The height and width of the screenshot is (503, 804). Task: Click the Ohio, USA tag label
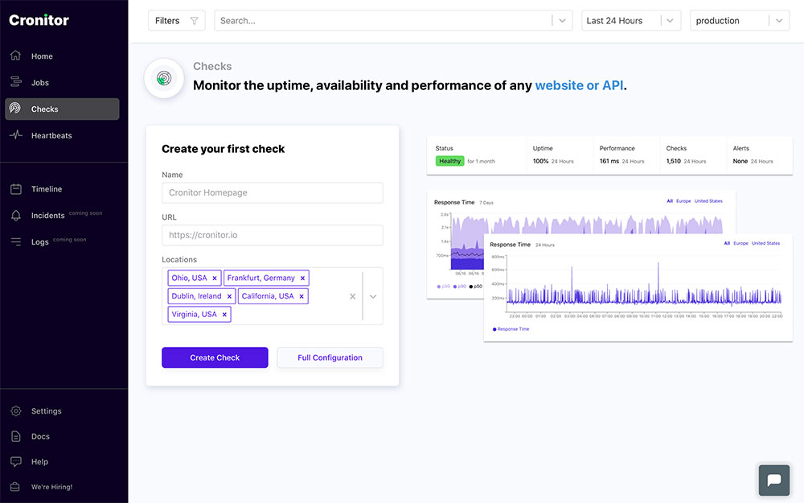(189, 278)
